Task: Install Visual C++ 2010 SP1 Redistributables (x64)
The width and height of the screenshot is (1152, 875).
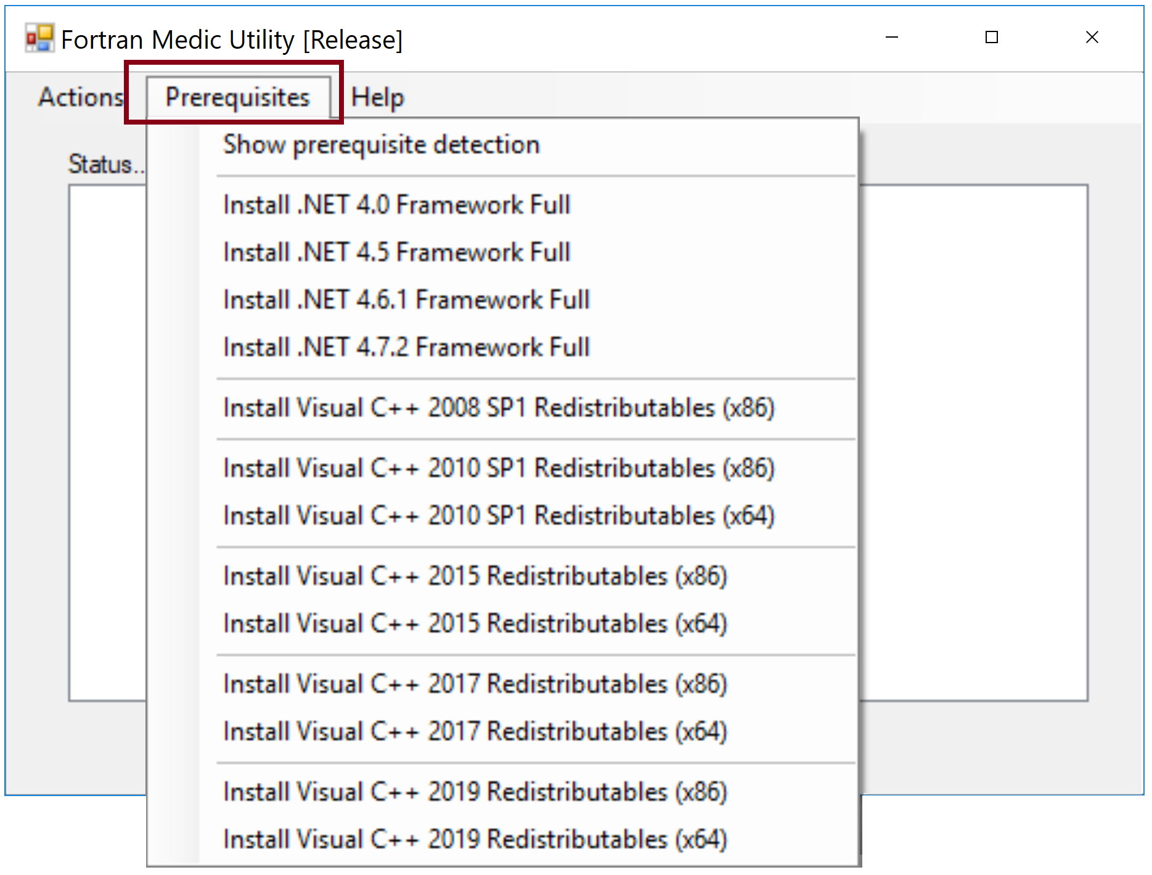Action: tap(502, 516)
